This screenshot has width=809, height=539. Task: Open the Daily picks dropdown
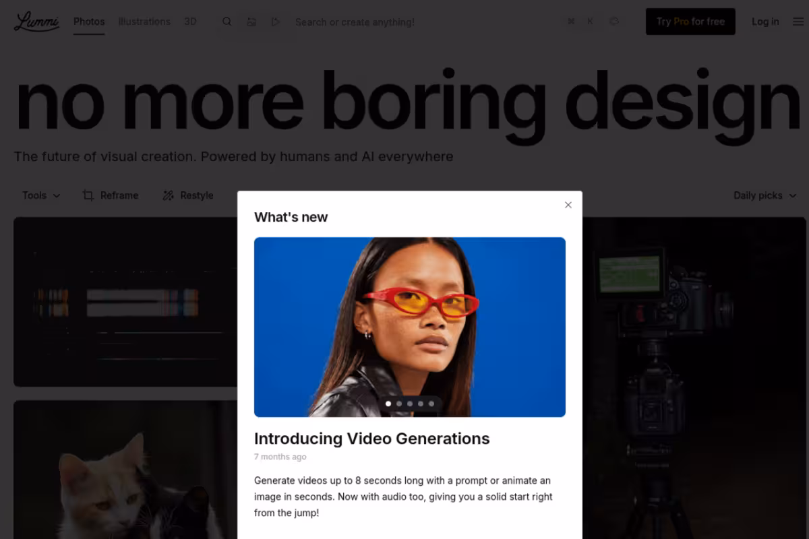coord(765,195)
